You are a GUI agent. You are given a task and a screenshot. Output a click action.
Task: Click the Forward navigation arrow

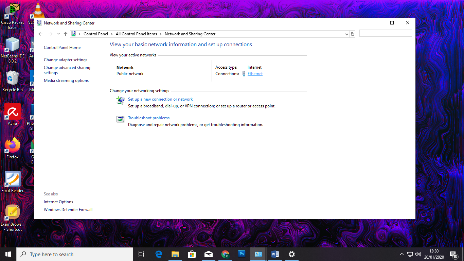51,34
